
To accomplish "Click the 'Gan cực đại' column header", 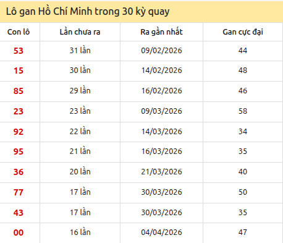I will coord(243,32).
